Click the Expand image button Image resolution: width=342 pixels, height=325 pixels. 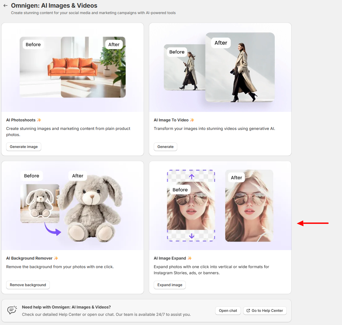coord(170,285)
